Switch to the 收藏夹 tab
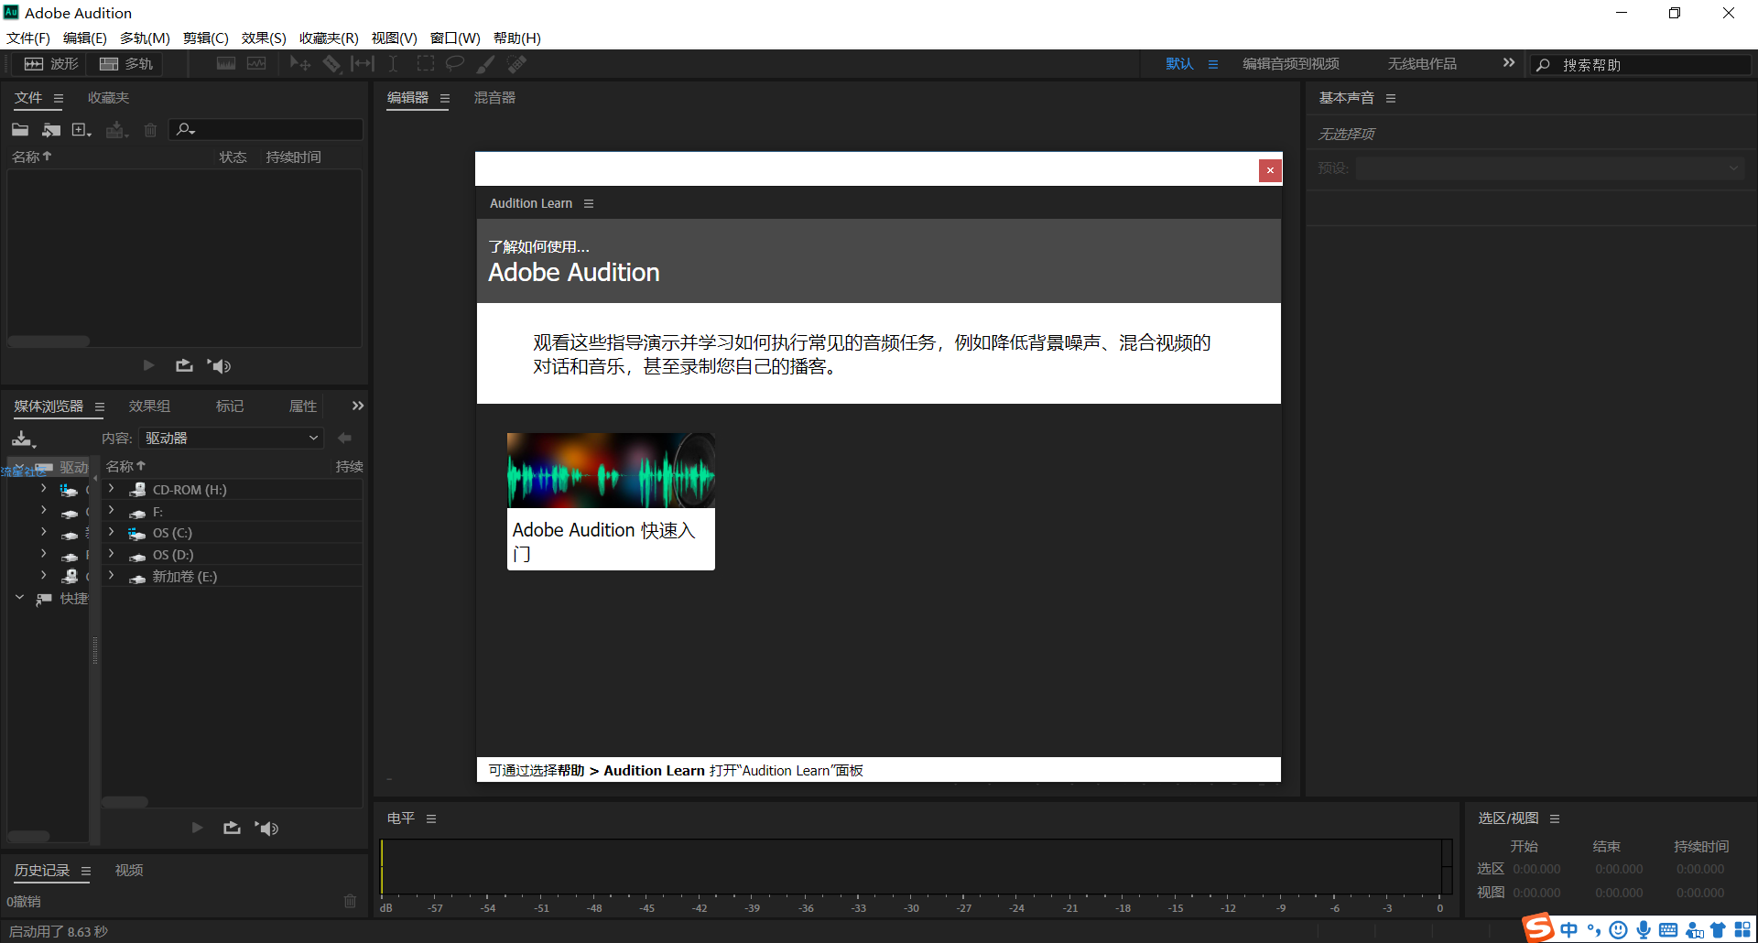This screenshot has height=943, width=1758. pyautogui.click(x=108, y=98)
